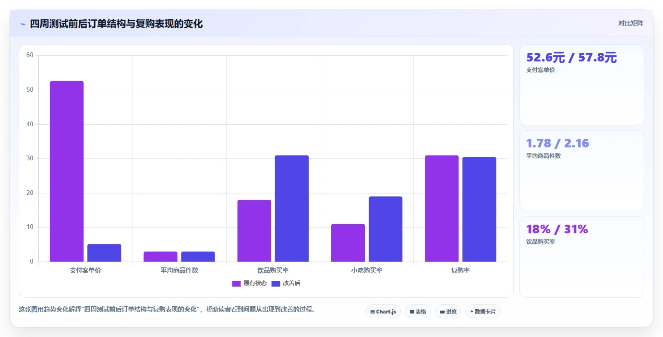The image size is (663, 337).
Task: Toggle the 原有状态 legend entry
Action: tap(249, 283)
